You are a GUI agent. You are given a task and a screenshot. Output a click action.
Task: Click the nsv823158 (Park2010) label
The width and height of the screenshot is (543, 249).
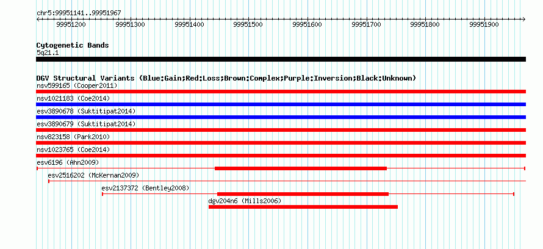(73, 137)
